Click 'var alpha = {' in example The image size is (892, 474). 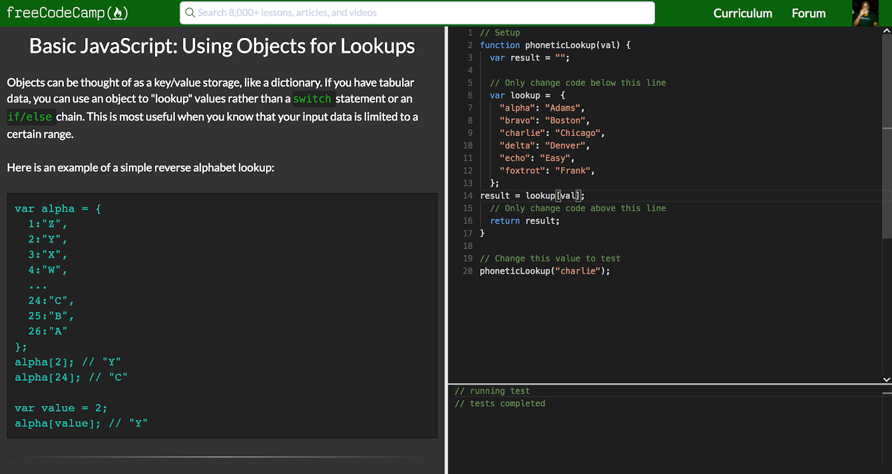click(58, 209)
